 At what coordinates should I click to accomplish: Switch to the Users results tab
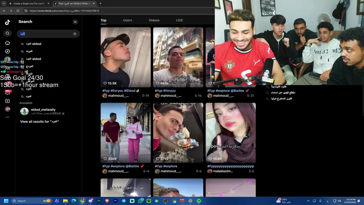tap(127, 20)
